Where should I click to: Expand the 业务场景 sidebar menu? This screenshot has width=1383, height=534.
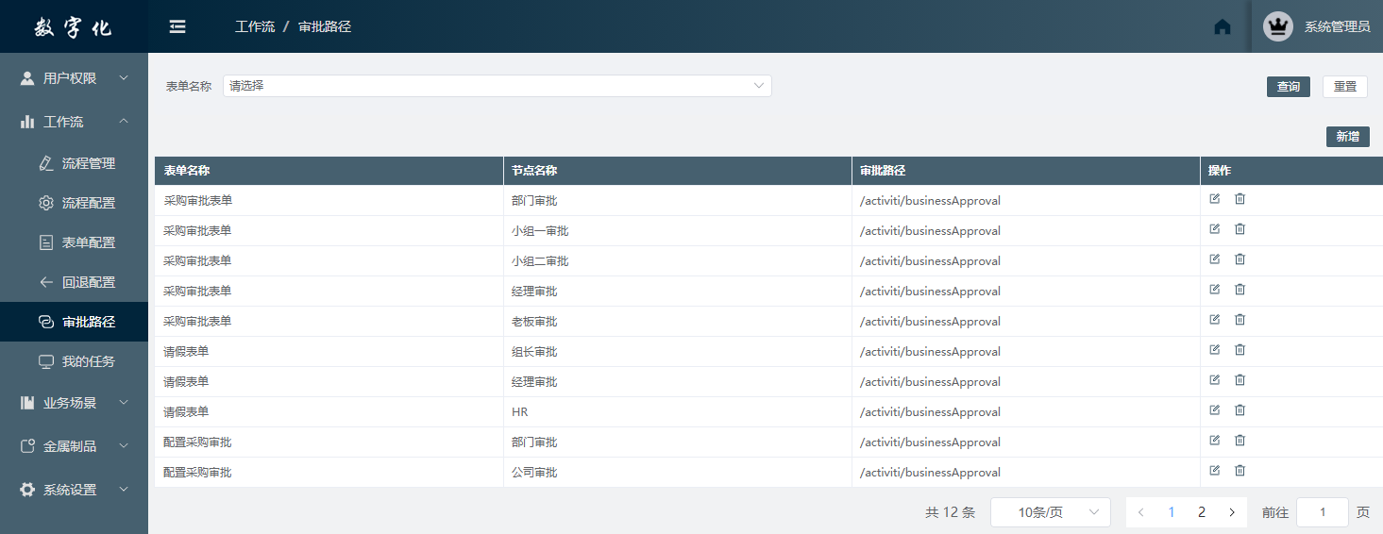click(x=74, y=403)
